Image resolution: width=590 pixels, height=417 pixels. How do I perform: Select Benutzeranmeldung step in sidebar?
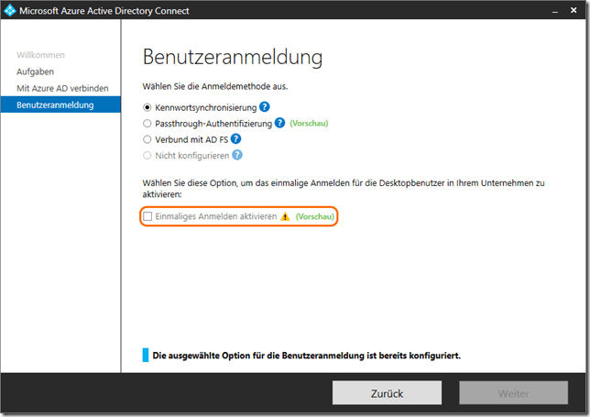point(55,104)
